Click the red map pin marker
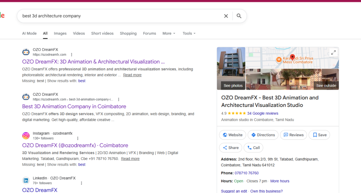This screenshot has height=193, width=361. 292,57
